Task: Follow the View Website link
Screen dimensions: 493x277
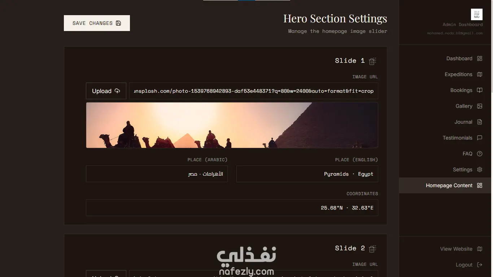Action: click(x=445, y=249)
